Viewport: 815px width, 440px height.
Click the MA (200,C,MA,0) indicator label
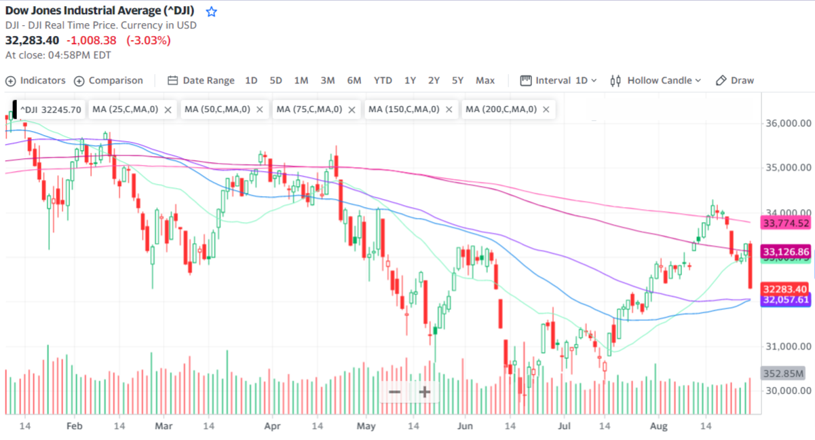(x=501, y=109)
